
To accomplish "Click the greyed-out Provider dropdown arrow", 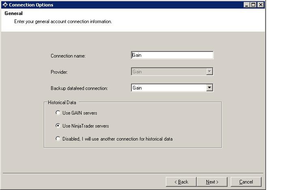I will pos(209,72).
